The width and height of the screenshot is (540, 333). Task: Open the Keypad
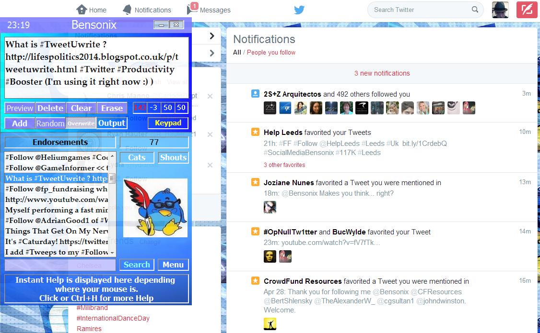click(168, 122)
